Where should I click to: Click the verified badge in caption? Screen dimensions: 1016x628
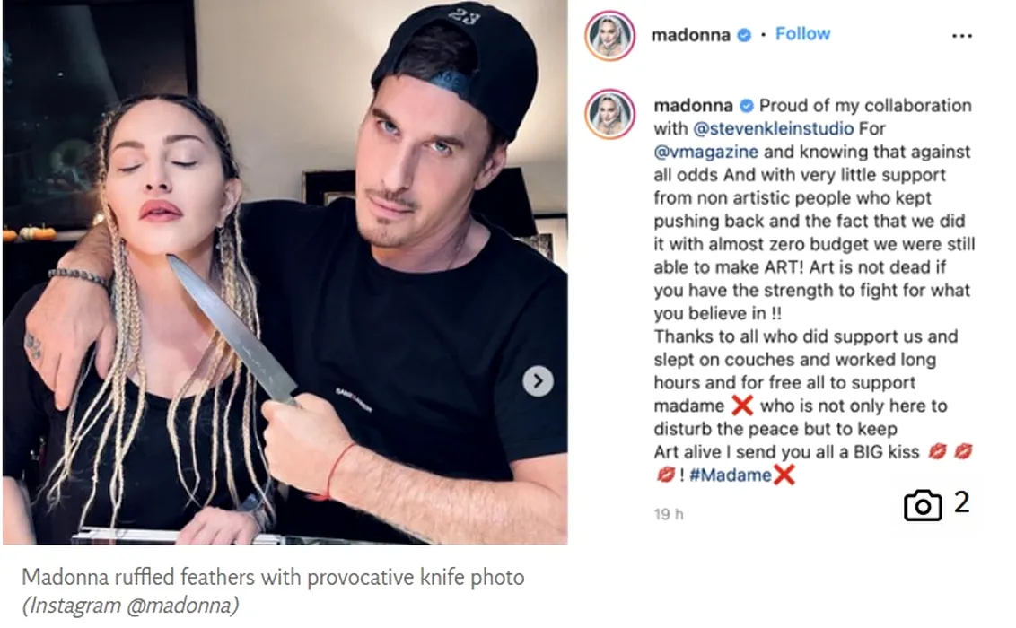[x=747, y=106]
